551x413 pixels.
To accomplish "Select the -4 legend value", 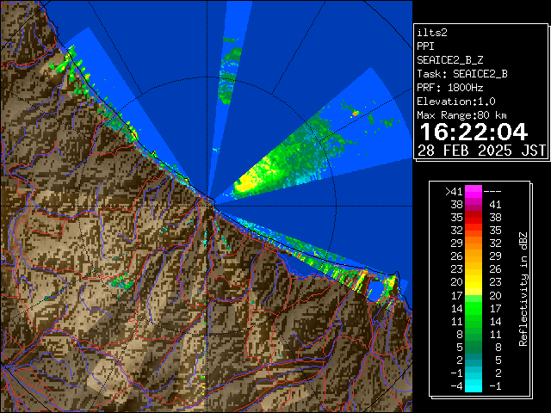I will click(x=456, y=386).
